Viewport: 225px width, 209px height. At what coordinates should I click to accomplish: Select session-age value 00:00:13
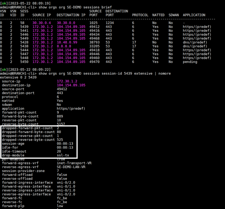tap(65, 143)
